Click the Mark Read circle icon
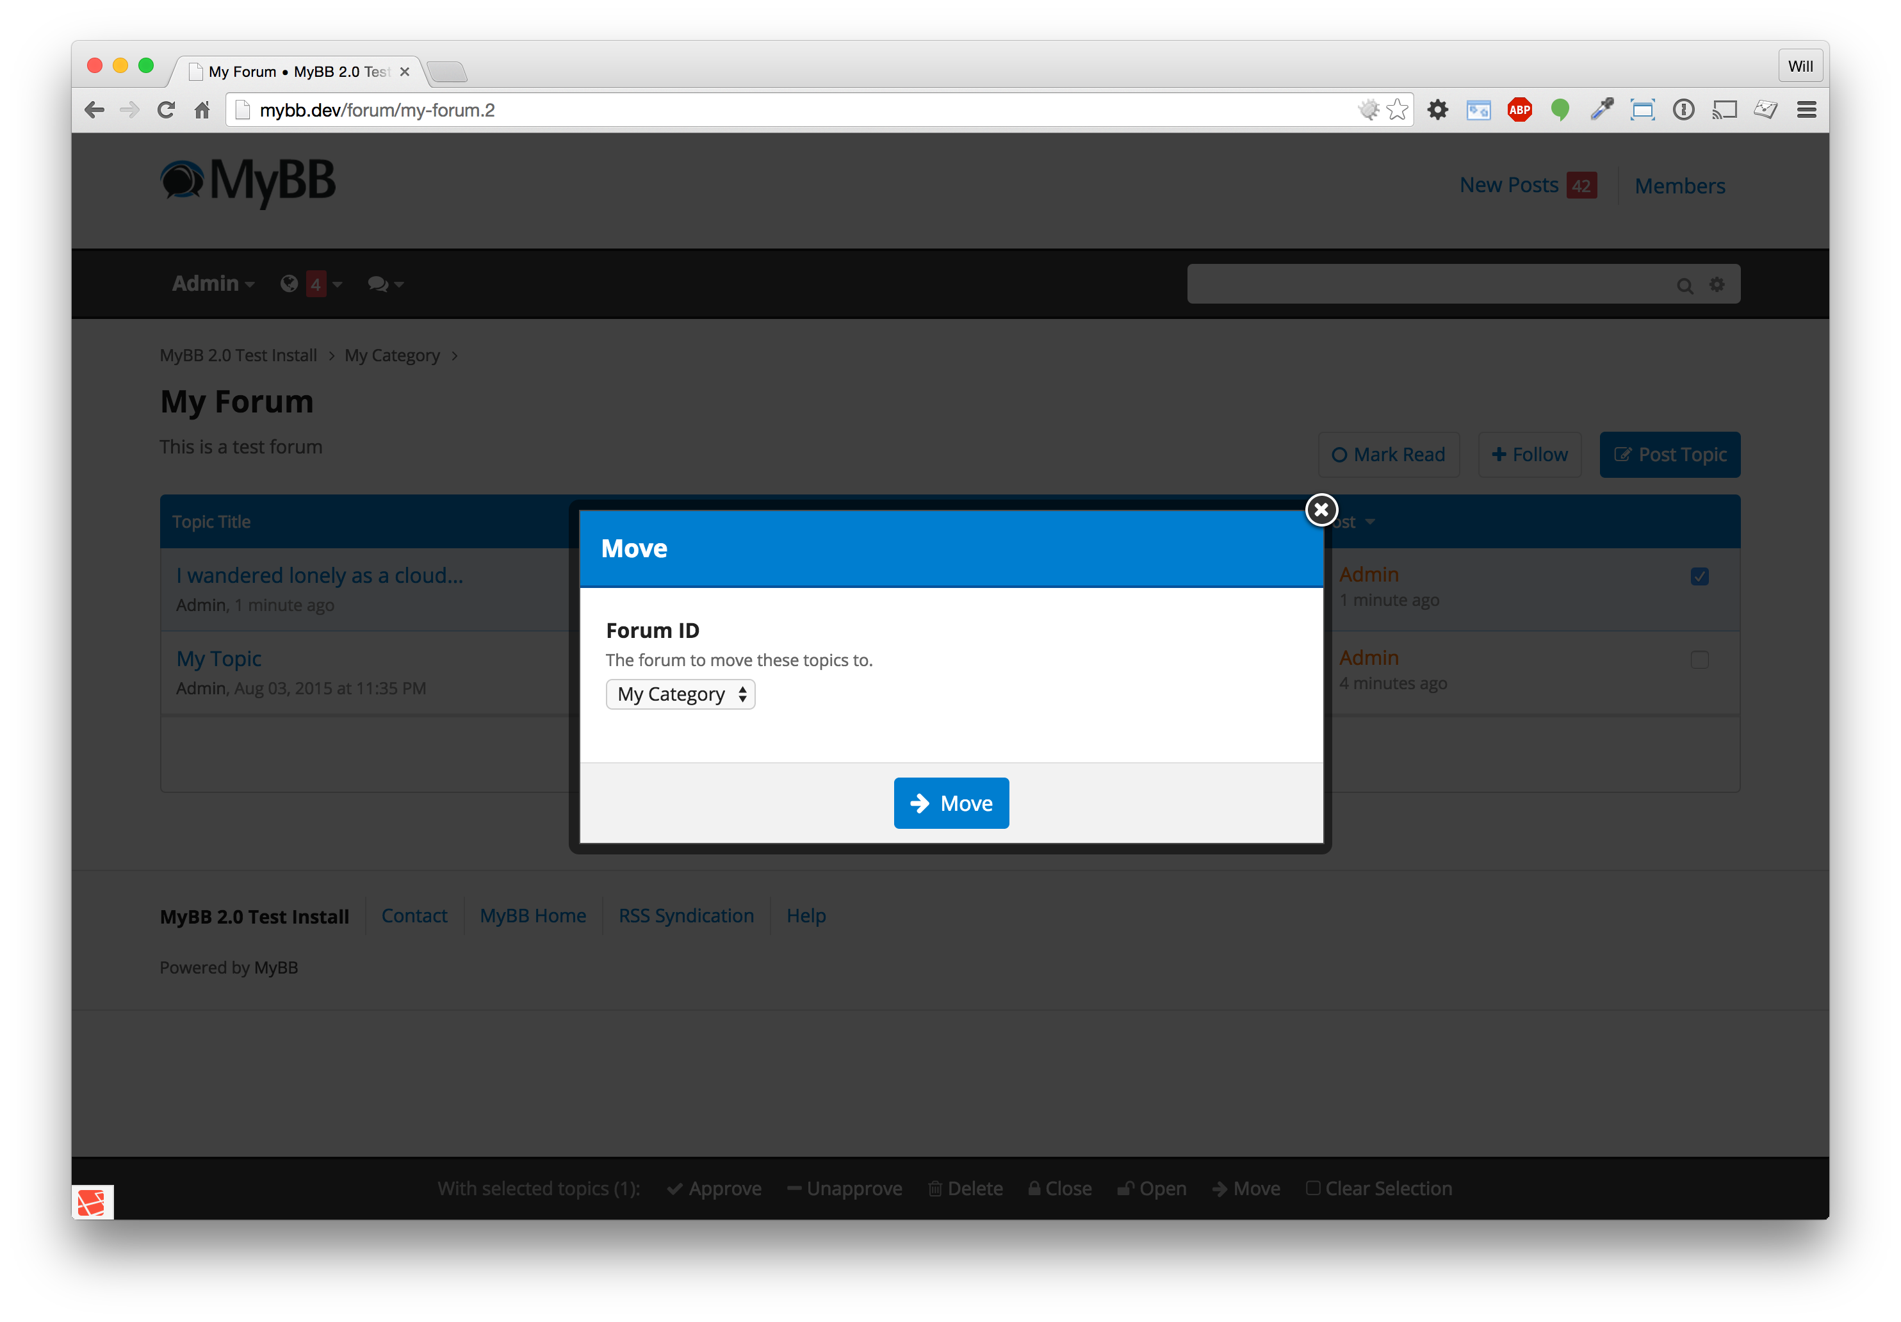This screenshot has height=1322, width=1901. pos(1339,453)
